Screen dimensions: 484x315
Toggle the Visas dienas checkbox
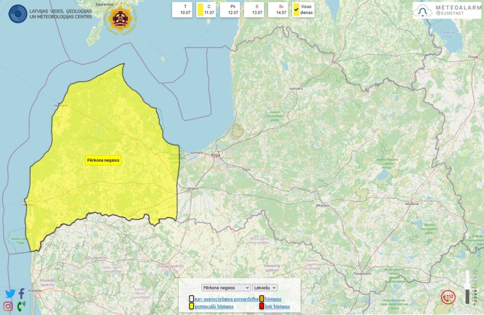coord(296,9)
